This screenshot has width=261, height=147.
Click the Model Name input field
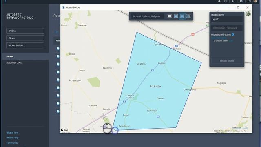pos(227,19)
